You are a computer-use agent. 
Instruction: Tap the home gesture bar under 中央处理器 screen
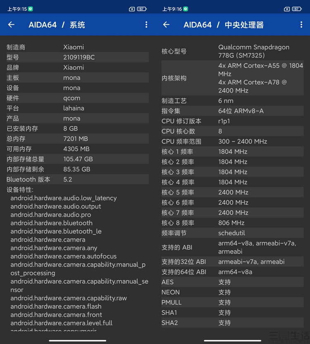pos(232,341)
